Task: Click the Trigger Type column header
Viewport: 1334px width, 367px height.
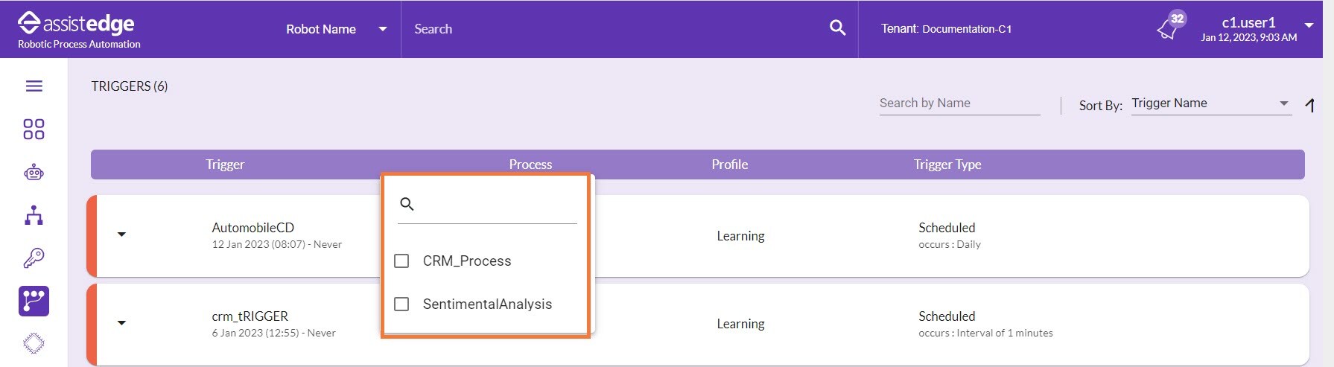Action: 947,165
